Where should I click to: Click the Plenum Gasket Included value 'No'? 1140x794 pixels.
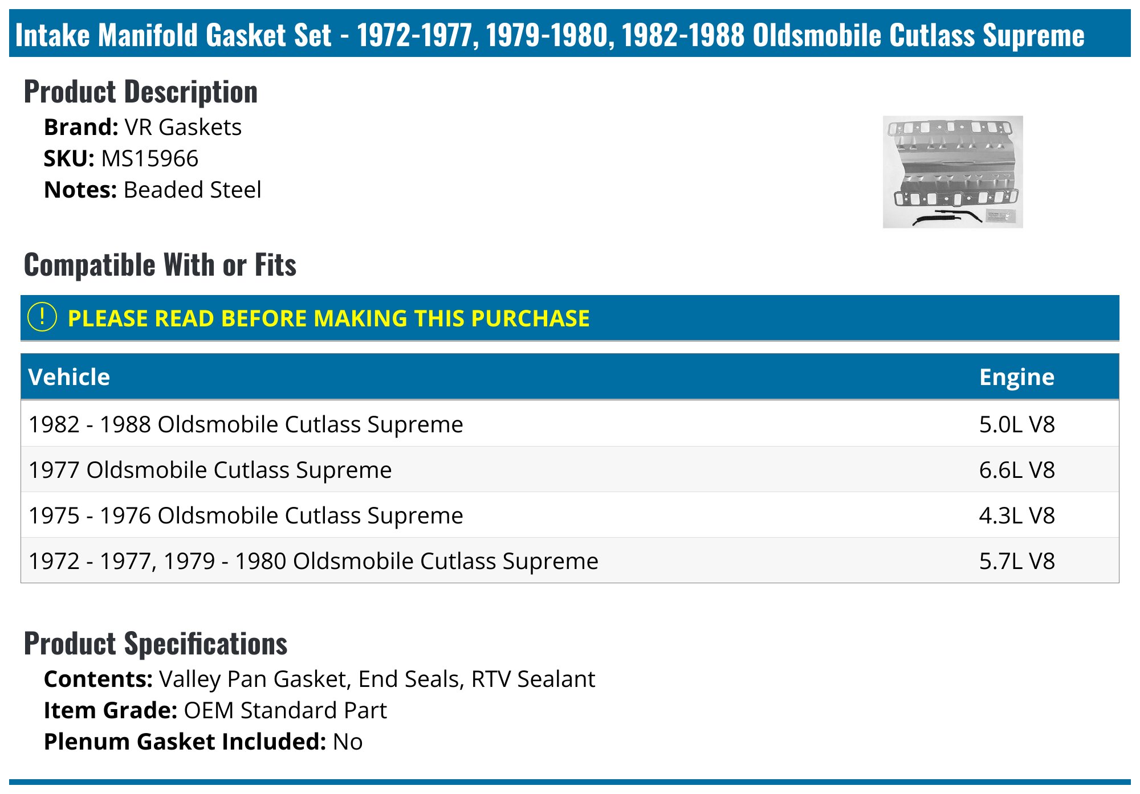(x=348, y=742)
